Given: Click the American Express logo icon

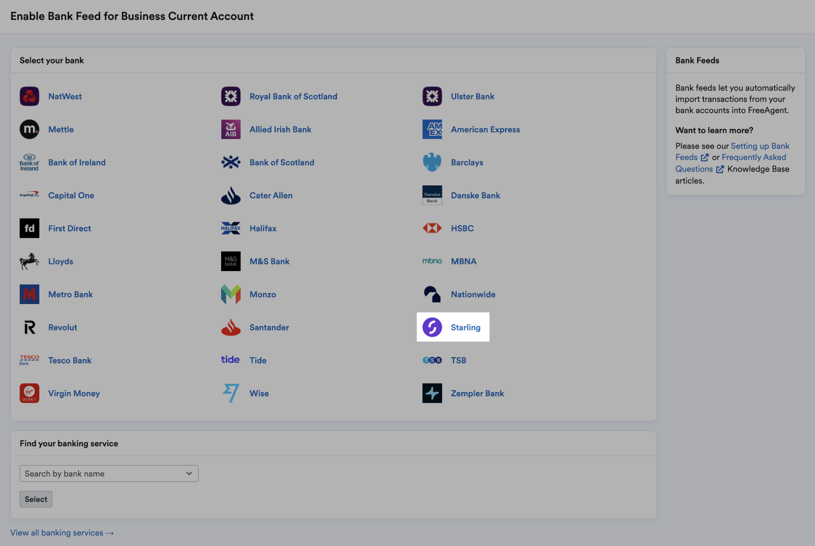Looking at the screenshot, I should tap(432, 129).
